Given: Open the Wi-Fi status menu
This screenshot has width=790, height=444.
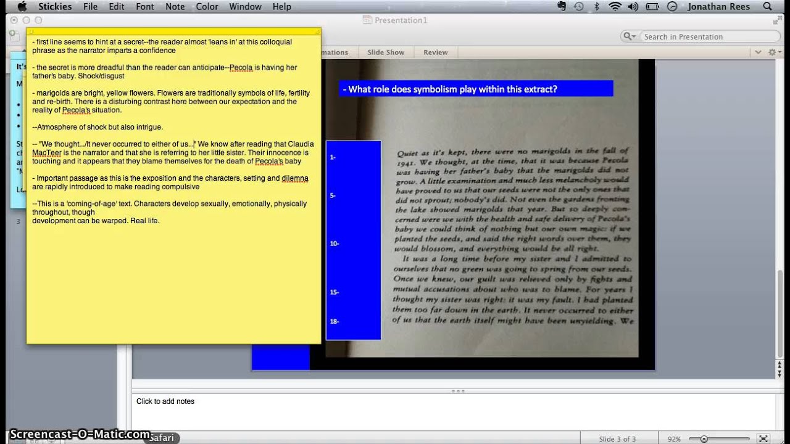Looking at the screenshot, I should (x=615, y=7).
